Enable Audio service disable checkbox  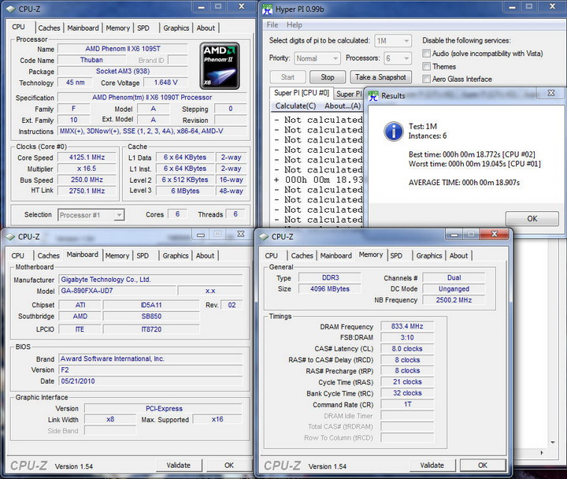tap(426, 54)
